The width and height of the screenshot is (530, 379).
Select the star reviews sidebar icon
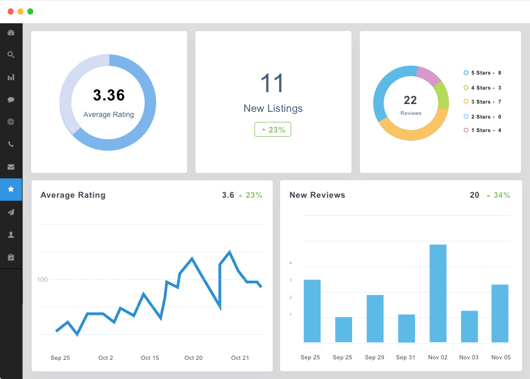[x=11, y=189]
